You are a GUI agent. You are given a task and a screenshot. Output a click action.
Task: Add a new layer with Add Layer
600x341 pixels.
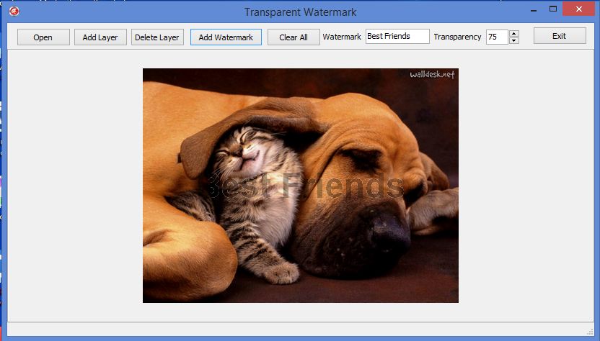pos(100,37)
